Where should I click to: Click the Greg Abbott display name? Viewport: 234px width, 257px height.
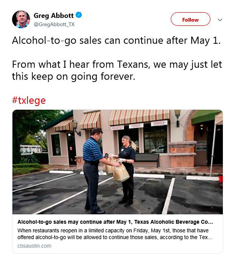[x=54, y=16]
